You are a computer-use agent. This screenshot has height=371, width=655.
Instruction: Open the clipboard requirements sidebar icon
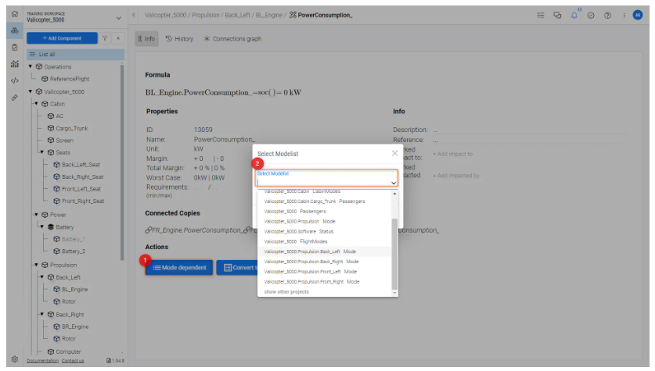(x=15, y=47)
